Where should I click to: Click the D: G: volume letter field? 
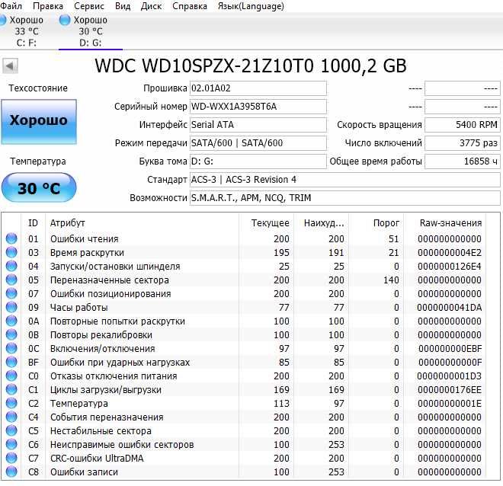point(258,161)
